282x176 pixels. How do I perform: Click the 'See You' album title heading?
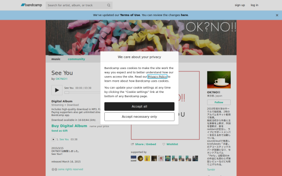[62, 73]
